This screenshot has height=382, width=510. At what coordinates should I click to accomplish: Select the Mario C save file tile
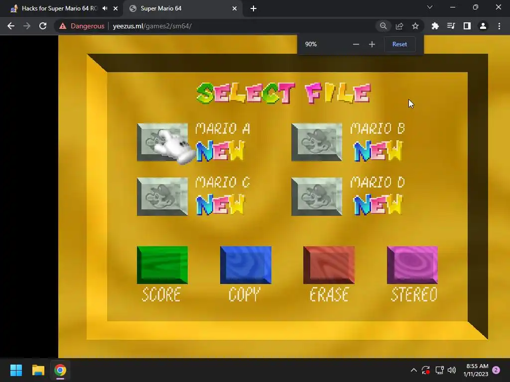[x=162, y=196]
